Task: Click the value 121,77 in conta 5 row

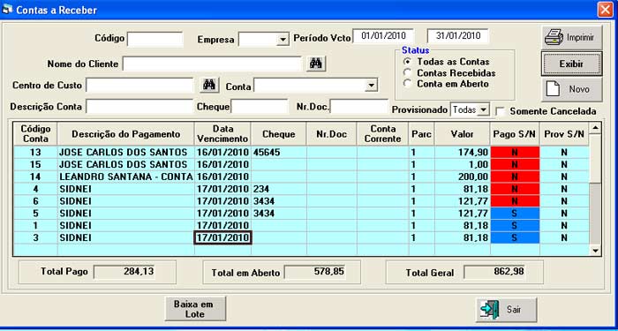Action: pos(473,214)
